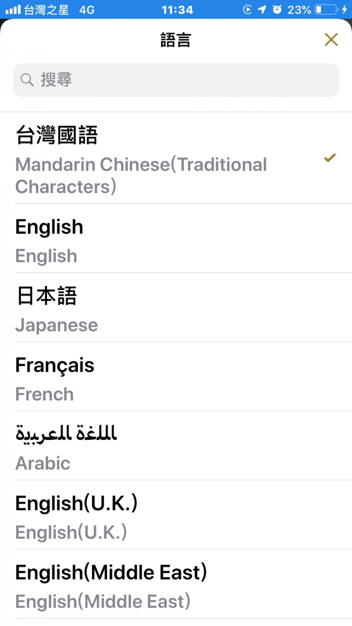The image size is (352, 626).
Task: Tap the alarm clock status icon
Action: 277,9
